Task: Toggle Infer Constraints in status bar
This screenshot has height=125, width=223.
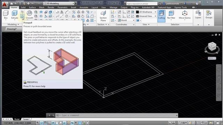Action: pos(38,123)
